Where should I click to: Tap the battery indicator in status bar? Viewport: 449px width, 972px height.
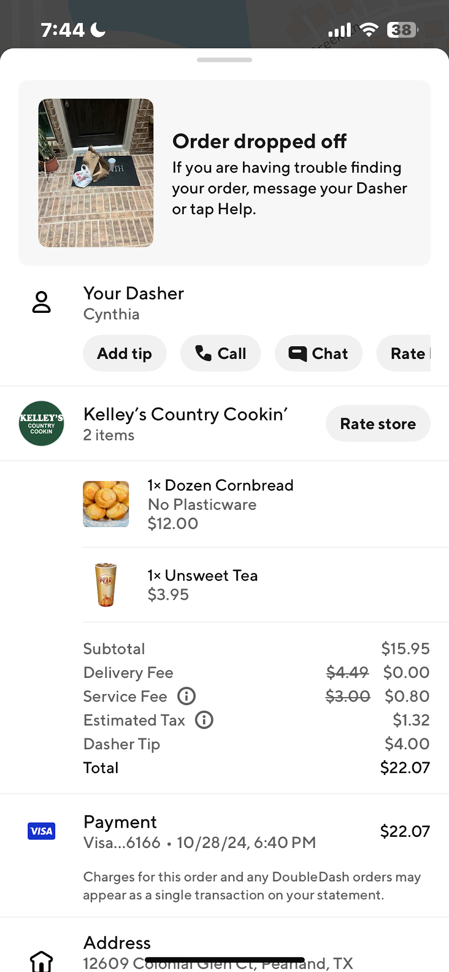coord(402,30)
